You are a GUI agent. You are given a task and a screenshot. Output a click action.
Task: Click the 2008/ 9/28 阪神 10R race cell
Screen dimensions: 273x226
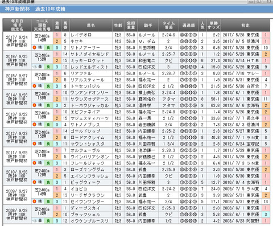[x=17, y=215]
